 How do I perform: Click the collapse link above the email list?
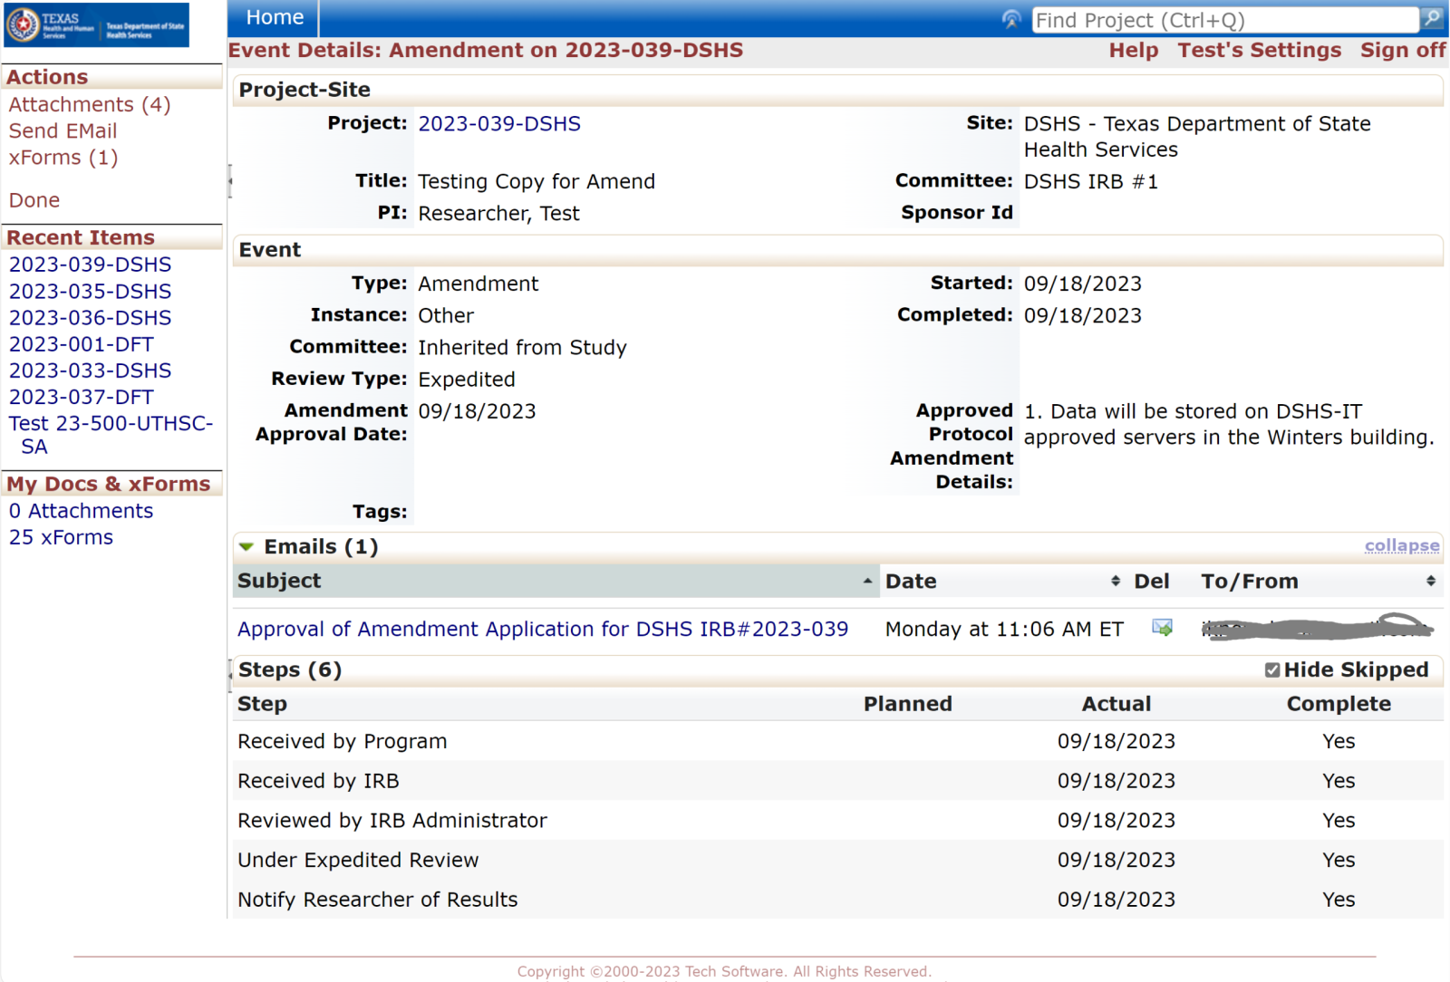pyautogui.click(x=1401, y=545)
